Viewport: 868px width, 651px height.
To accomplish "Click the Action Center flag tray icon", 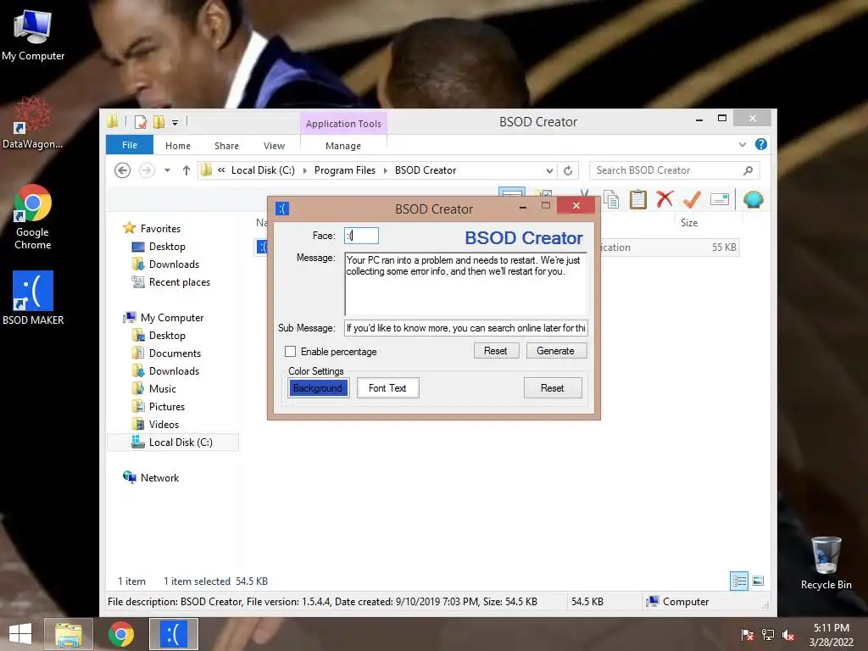I will (x=747, y=634).
